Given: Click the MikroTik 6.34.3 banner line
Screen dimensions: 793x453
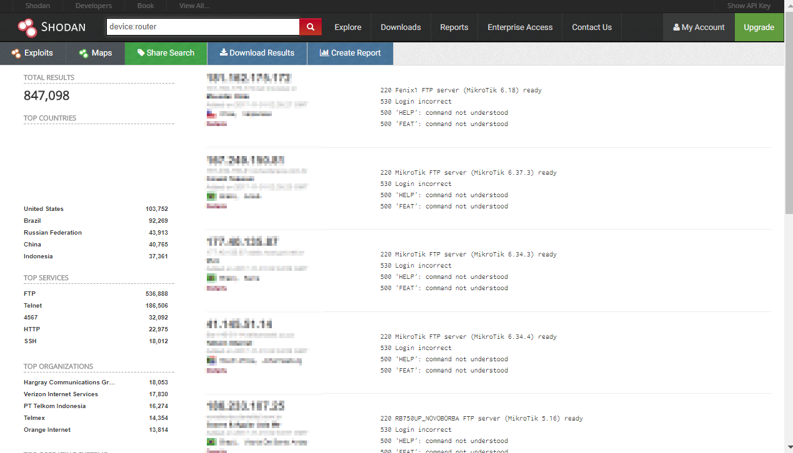Looking at the screenshot, I should (468, 255).
